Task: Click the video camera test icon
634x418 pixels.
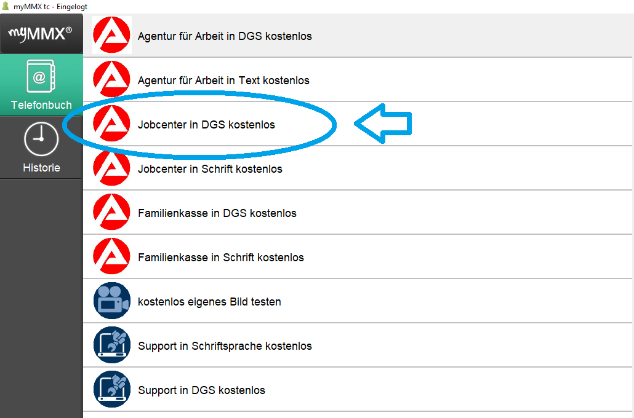Action: point(112,302)
